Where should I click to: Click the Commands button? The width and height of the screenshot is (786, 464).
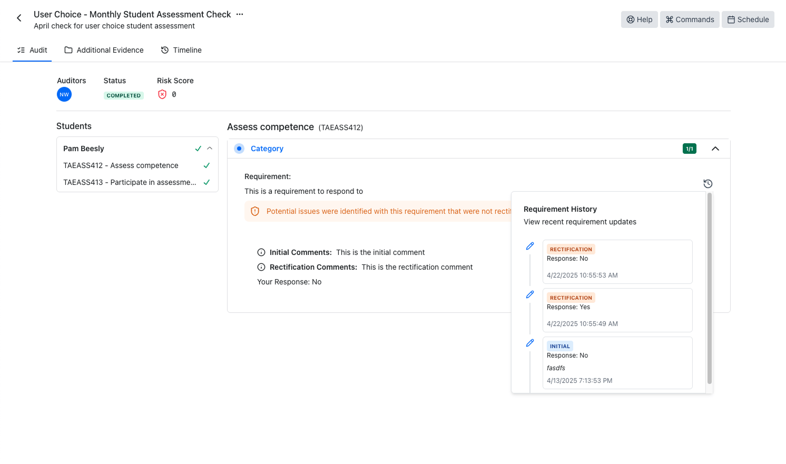689,19
